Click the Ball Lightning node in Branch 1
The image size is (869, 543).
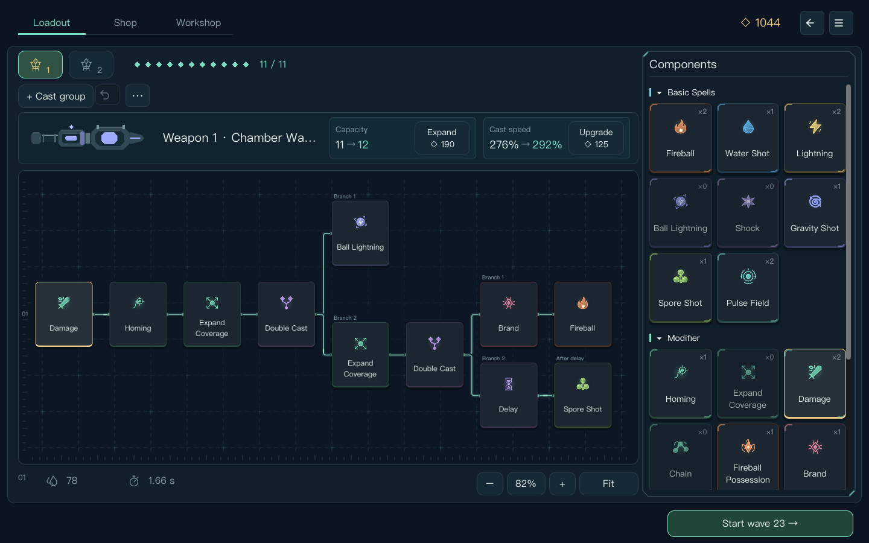pos(360,233)
